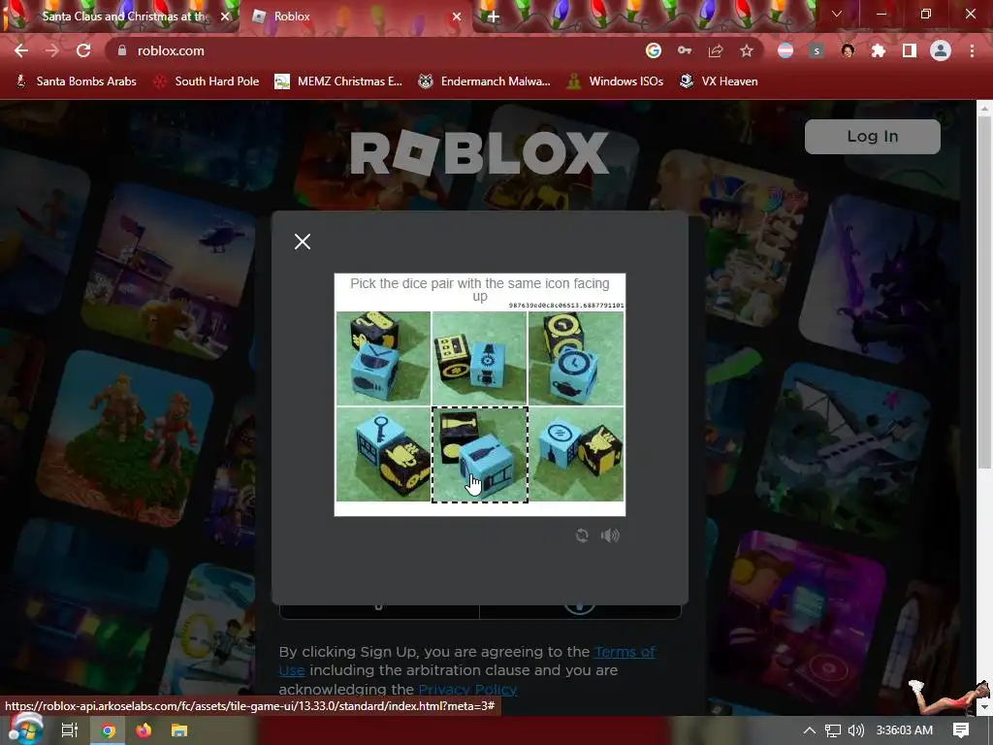Open saved passwords key icon
993x745 pixels.
tap(685, 50)
